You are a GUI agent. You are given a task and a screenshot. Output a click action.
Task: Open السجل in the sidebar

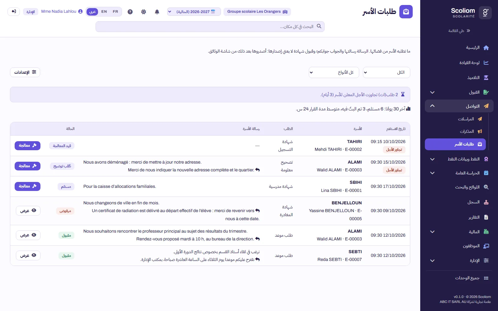tap(459, 202)
